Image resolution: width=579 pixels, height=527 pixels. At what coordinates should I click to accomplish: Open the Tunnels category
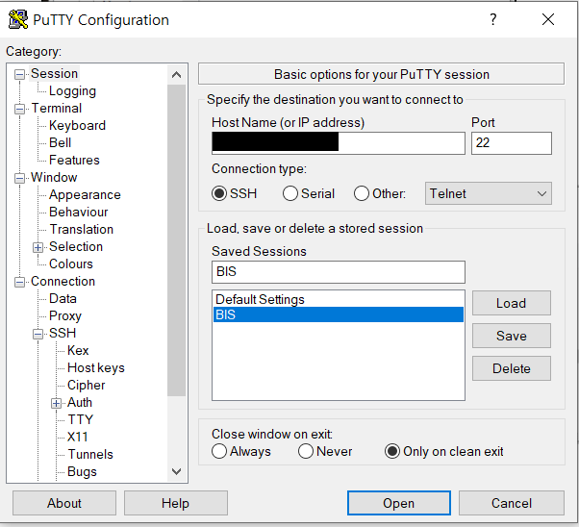point(90,454)
